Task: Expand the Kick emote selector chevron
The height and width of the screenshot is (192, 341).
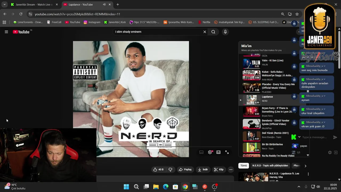Action: [299, 137]
